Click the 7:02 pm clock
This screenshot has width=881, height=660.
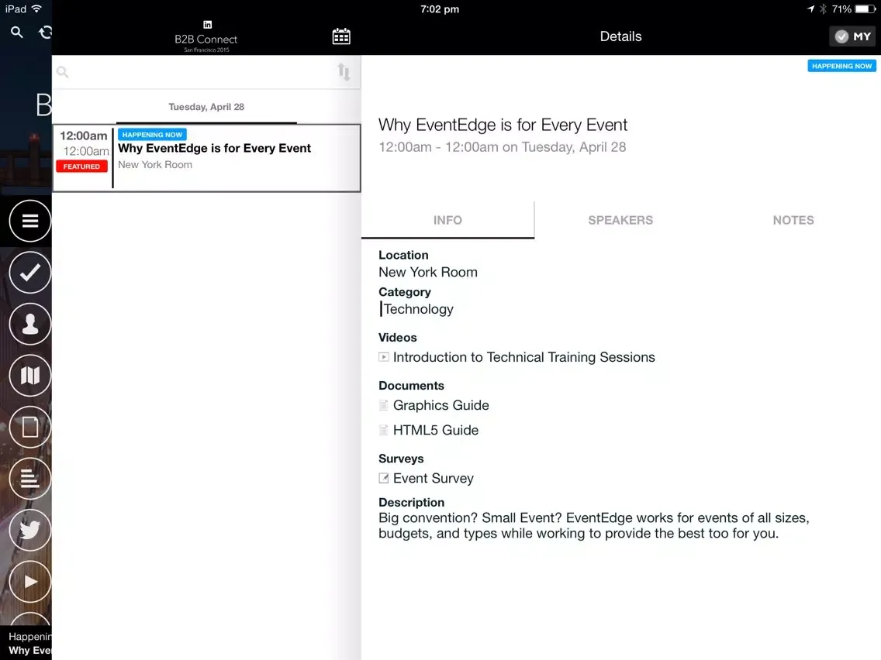tap(440, 9)
